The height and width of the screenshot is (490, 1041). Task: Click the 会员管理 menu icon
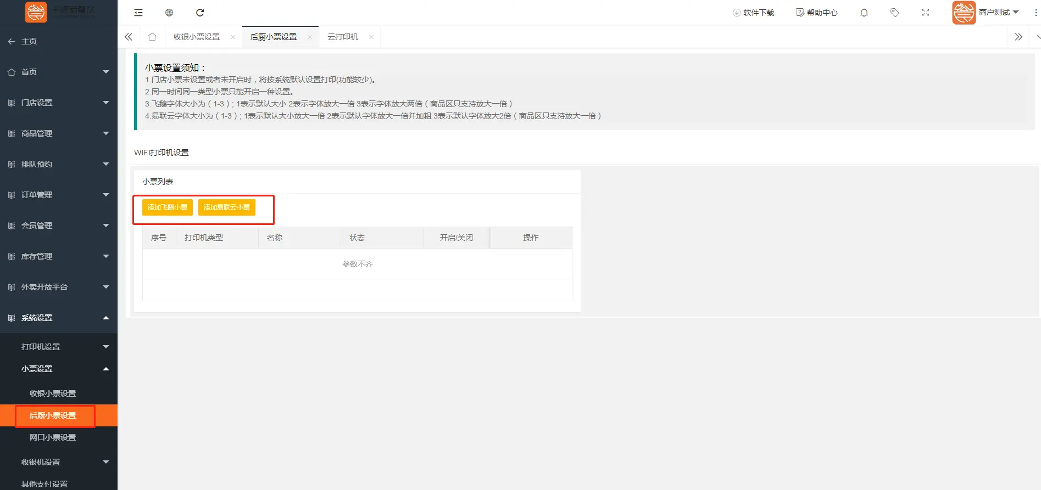point(12,226)
